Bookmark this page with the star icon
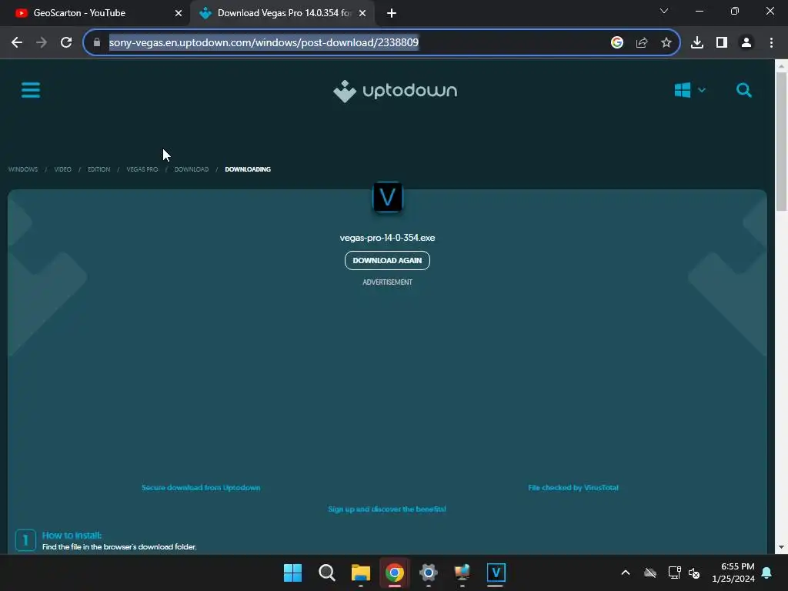The width and height of the screenshot is (788, 591). 666,43
